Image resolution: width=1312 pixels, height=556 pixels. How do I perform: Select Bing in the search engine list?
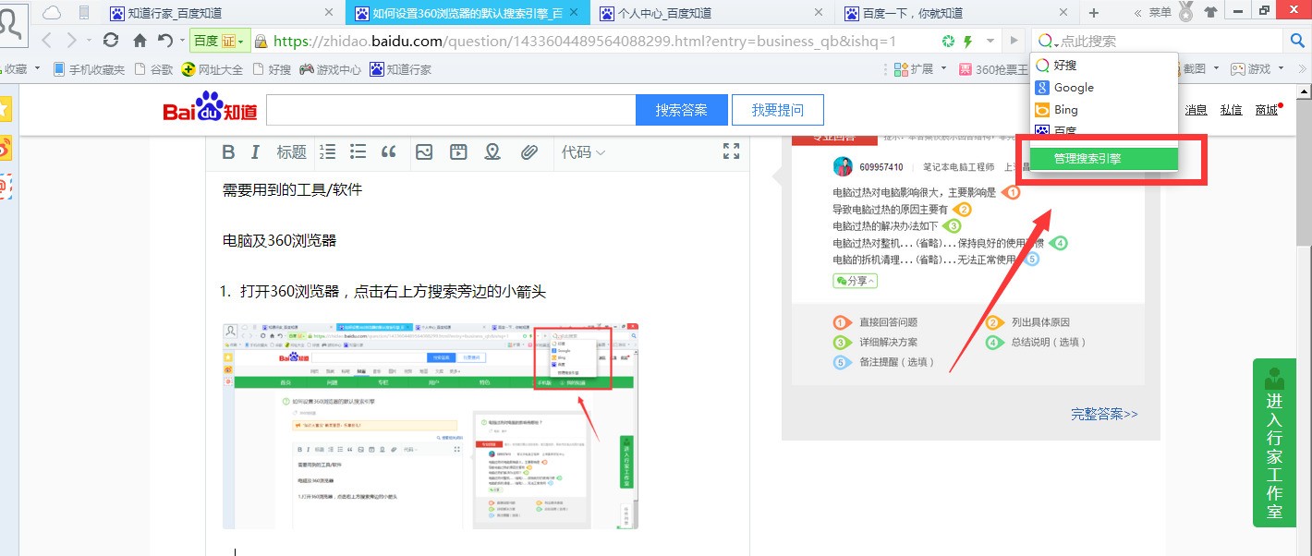1104,110
